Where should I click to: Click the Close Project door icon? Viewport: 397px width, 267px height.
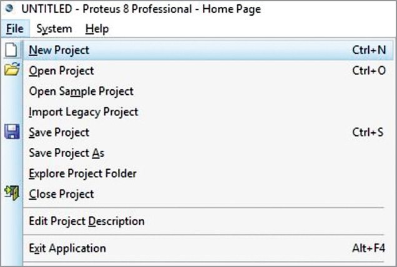pyautogui.click(x=11, y=194)
